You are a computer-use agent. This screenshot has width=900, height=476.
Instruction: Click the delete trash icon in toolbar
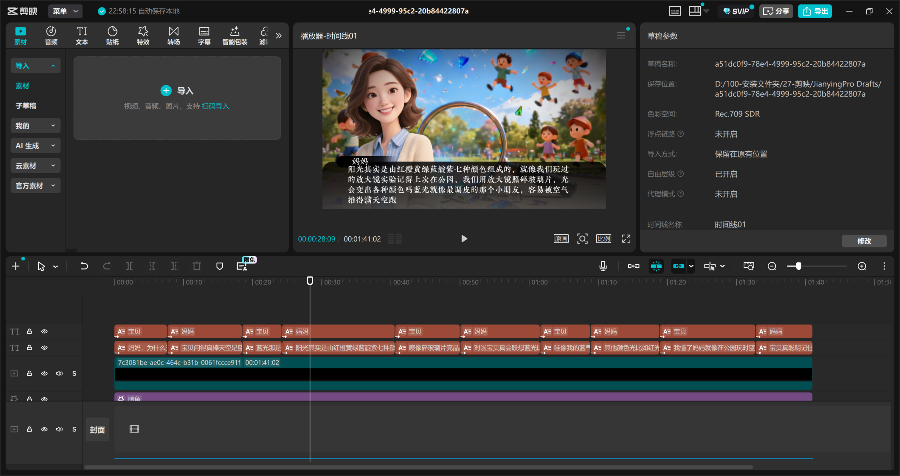(x=197, y=266)
